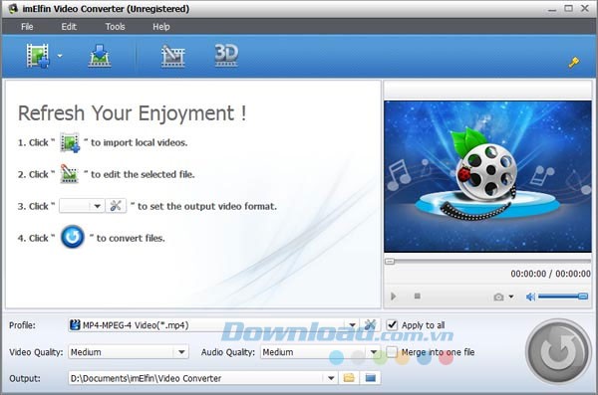
Task: Open output folder with the blue icon
Action: (x=371, y=378)
